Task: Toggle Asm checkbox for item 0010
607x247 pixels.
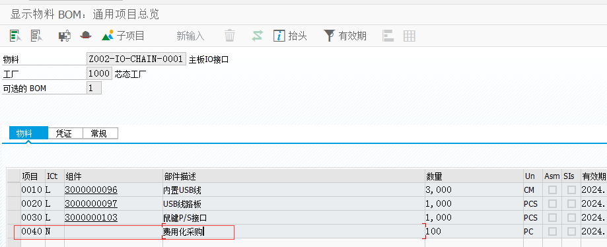Action: [552, 190]
